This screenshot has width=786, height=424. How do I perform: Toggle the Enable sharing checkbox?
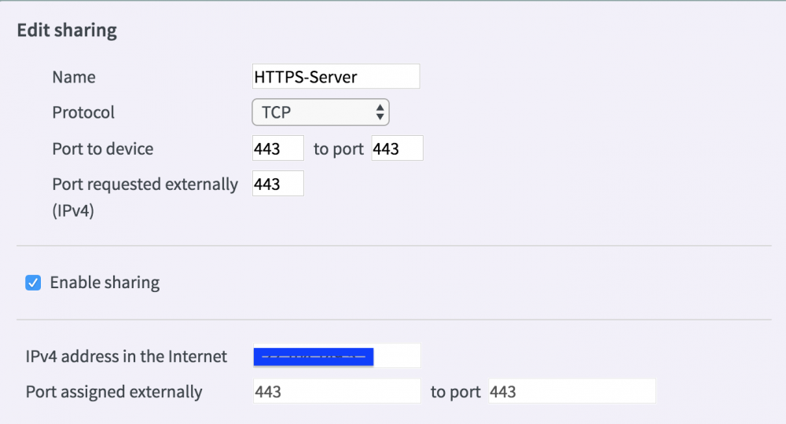pyautogui.click(x=33, y=283)
